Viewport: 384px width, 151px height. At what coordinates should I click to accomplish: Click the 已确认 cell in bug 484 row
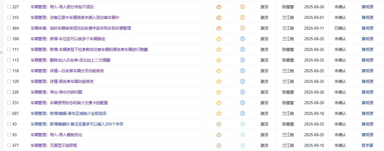point(340,28)
